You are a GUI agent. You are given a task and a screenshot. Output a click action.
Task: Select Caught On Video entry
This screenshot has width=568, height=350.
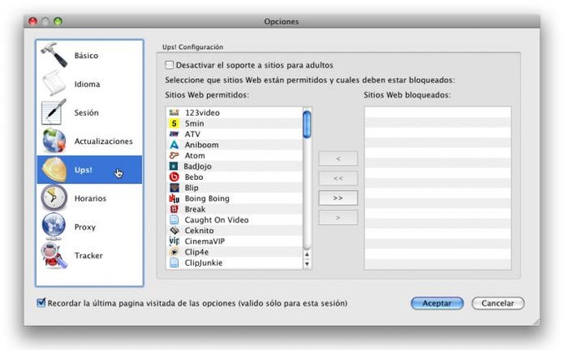[235, 219]
